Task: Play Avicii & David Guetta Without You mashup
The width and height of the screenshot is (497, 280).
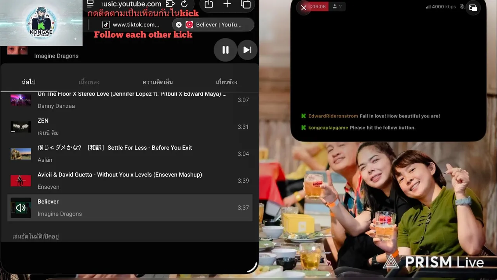Action: coord(130,180)
